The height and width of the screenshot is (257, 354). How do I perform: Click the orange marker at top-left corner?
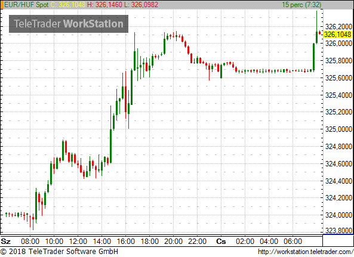[x=2, y=5]
